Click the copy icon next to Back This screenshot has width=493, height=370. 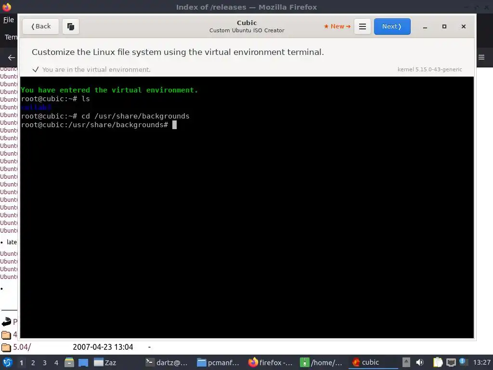[x=71, y=26]
